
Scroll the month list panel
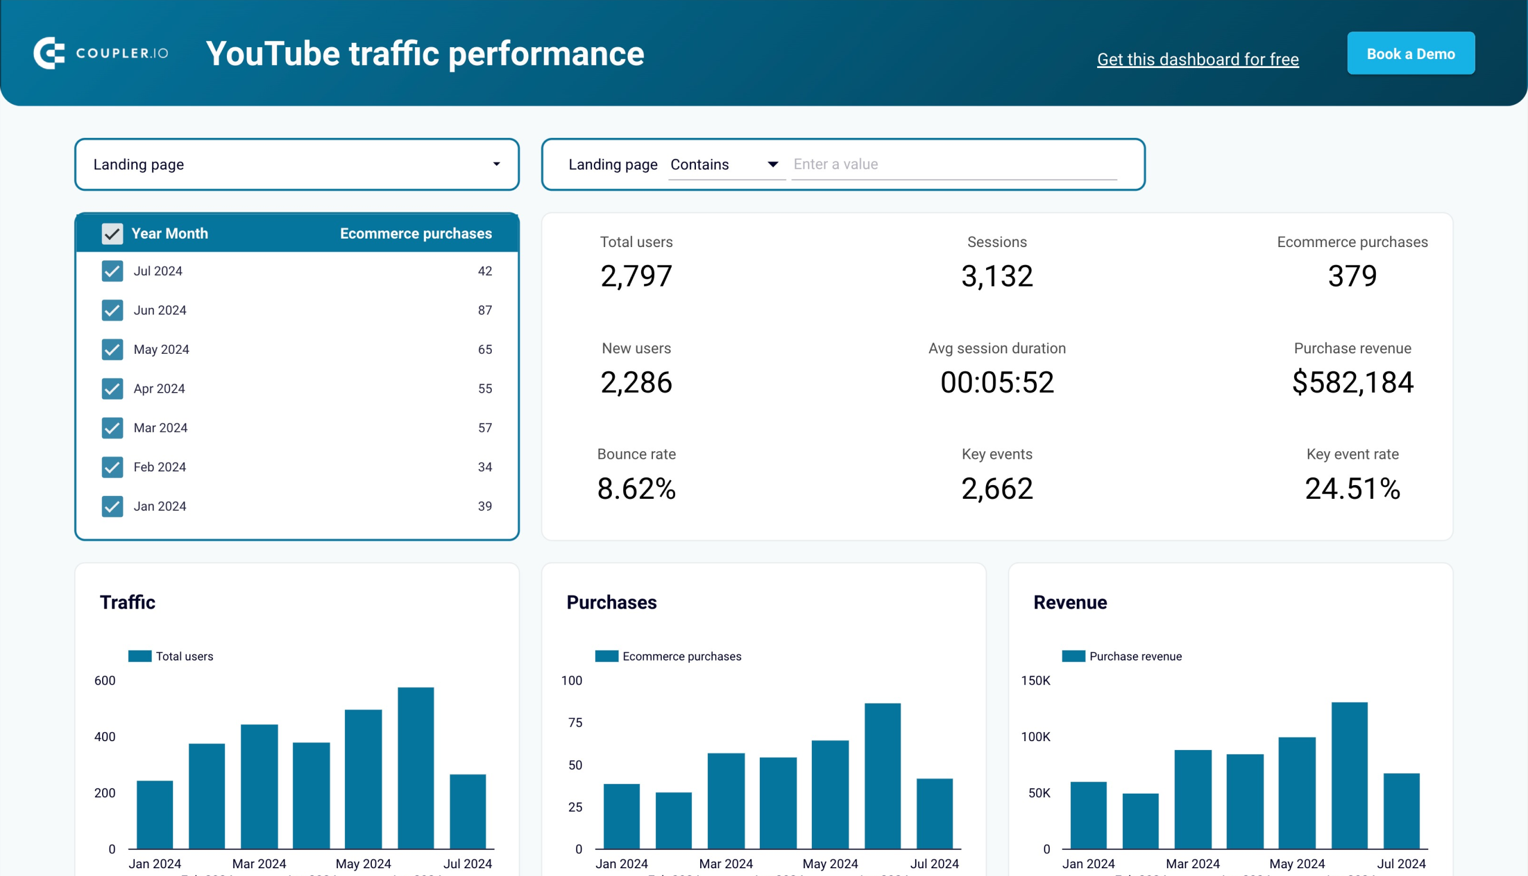click(297, 389)
